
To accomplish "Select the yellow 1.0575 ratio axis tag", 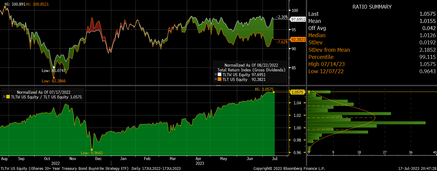I will pyautogui.click(x=297, y=92).
